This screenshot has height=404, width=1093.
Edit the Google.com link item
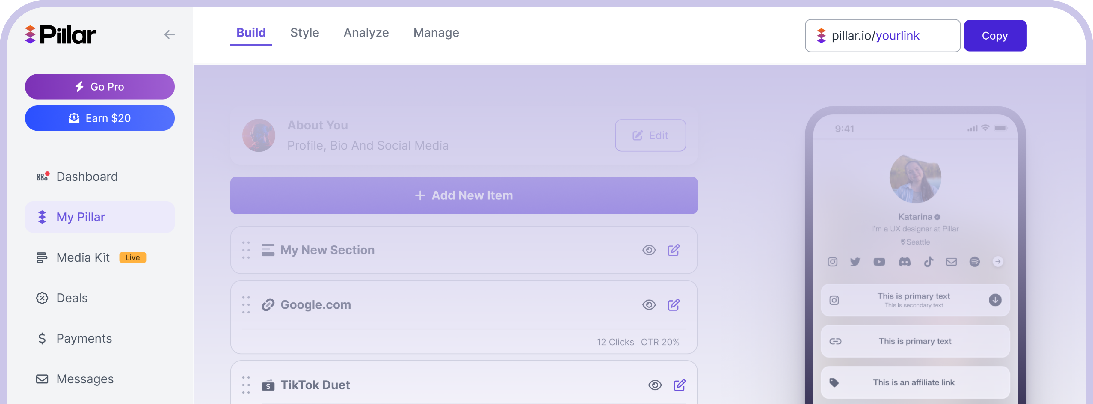tap(674, 305)
